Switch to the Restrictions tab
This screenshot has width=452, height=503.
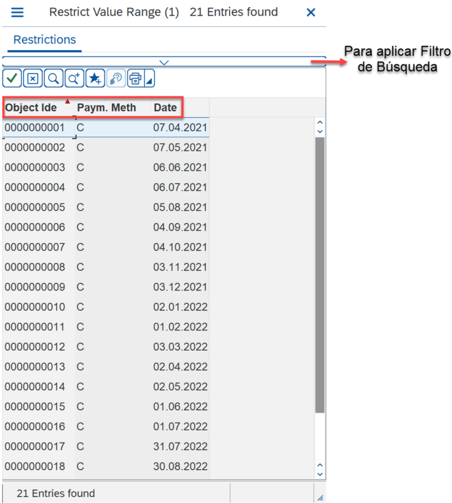[45, 40]
